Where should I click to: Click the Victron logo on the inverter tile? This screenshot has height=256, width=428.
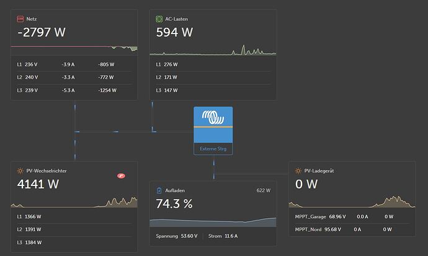213,118
